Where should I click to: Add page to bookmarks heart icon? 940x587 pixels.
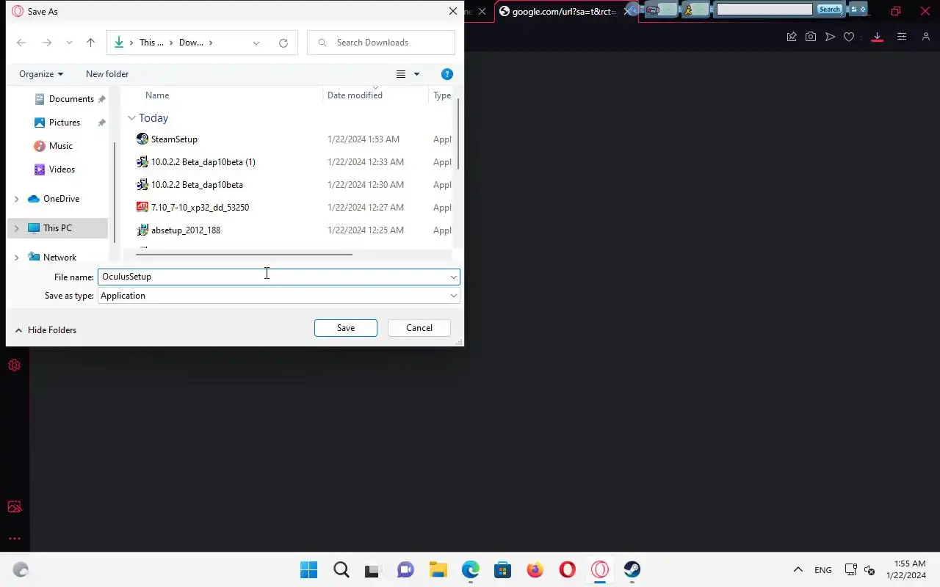849,37
